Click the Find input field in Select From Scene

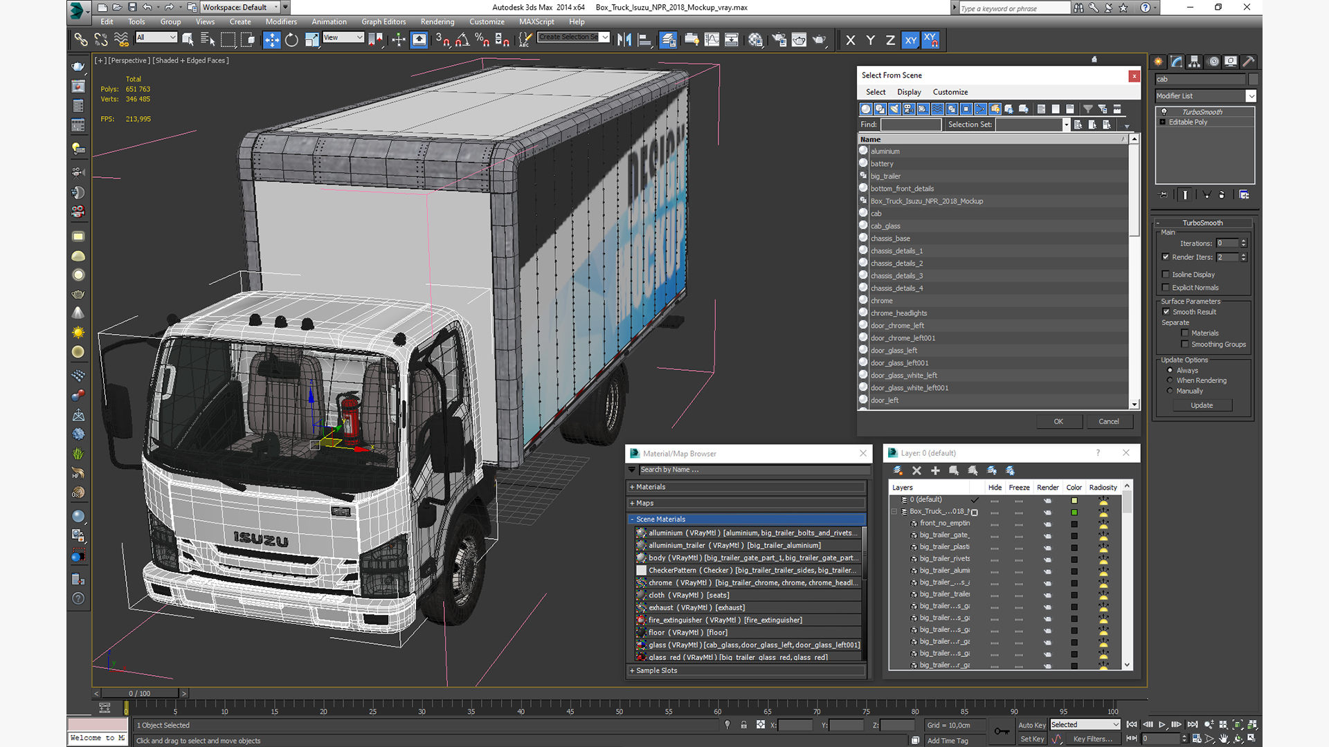click(911, 124)
